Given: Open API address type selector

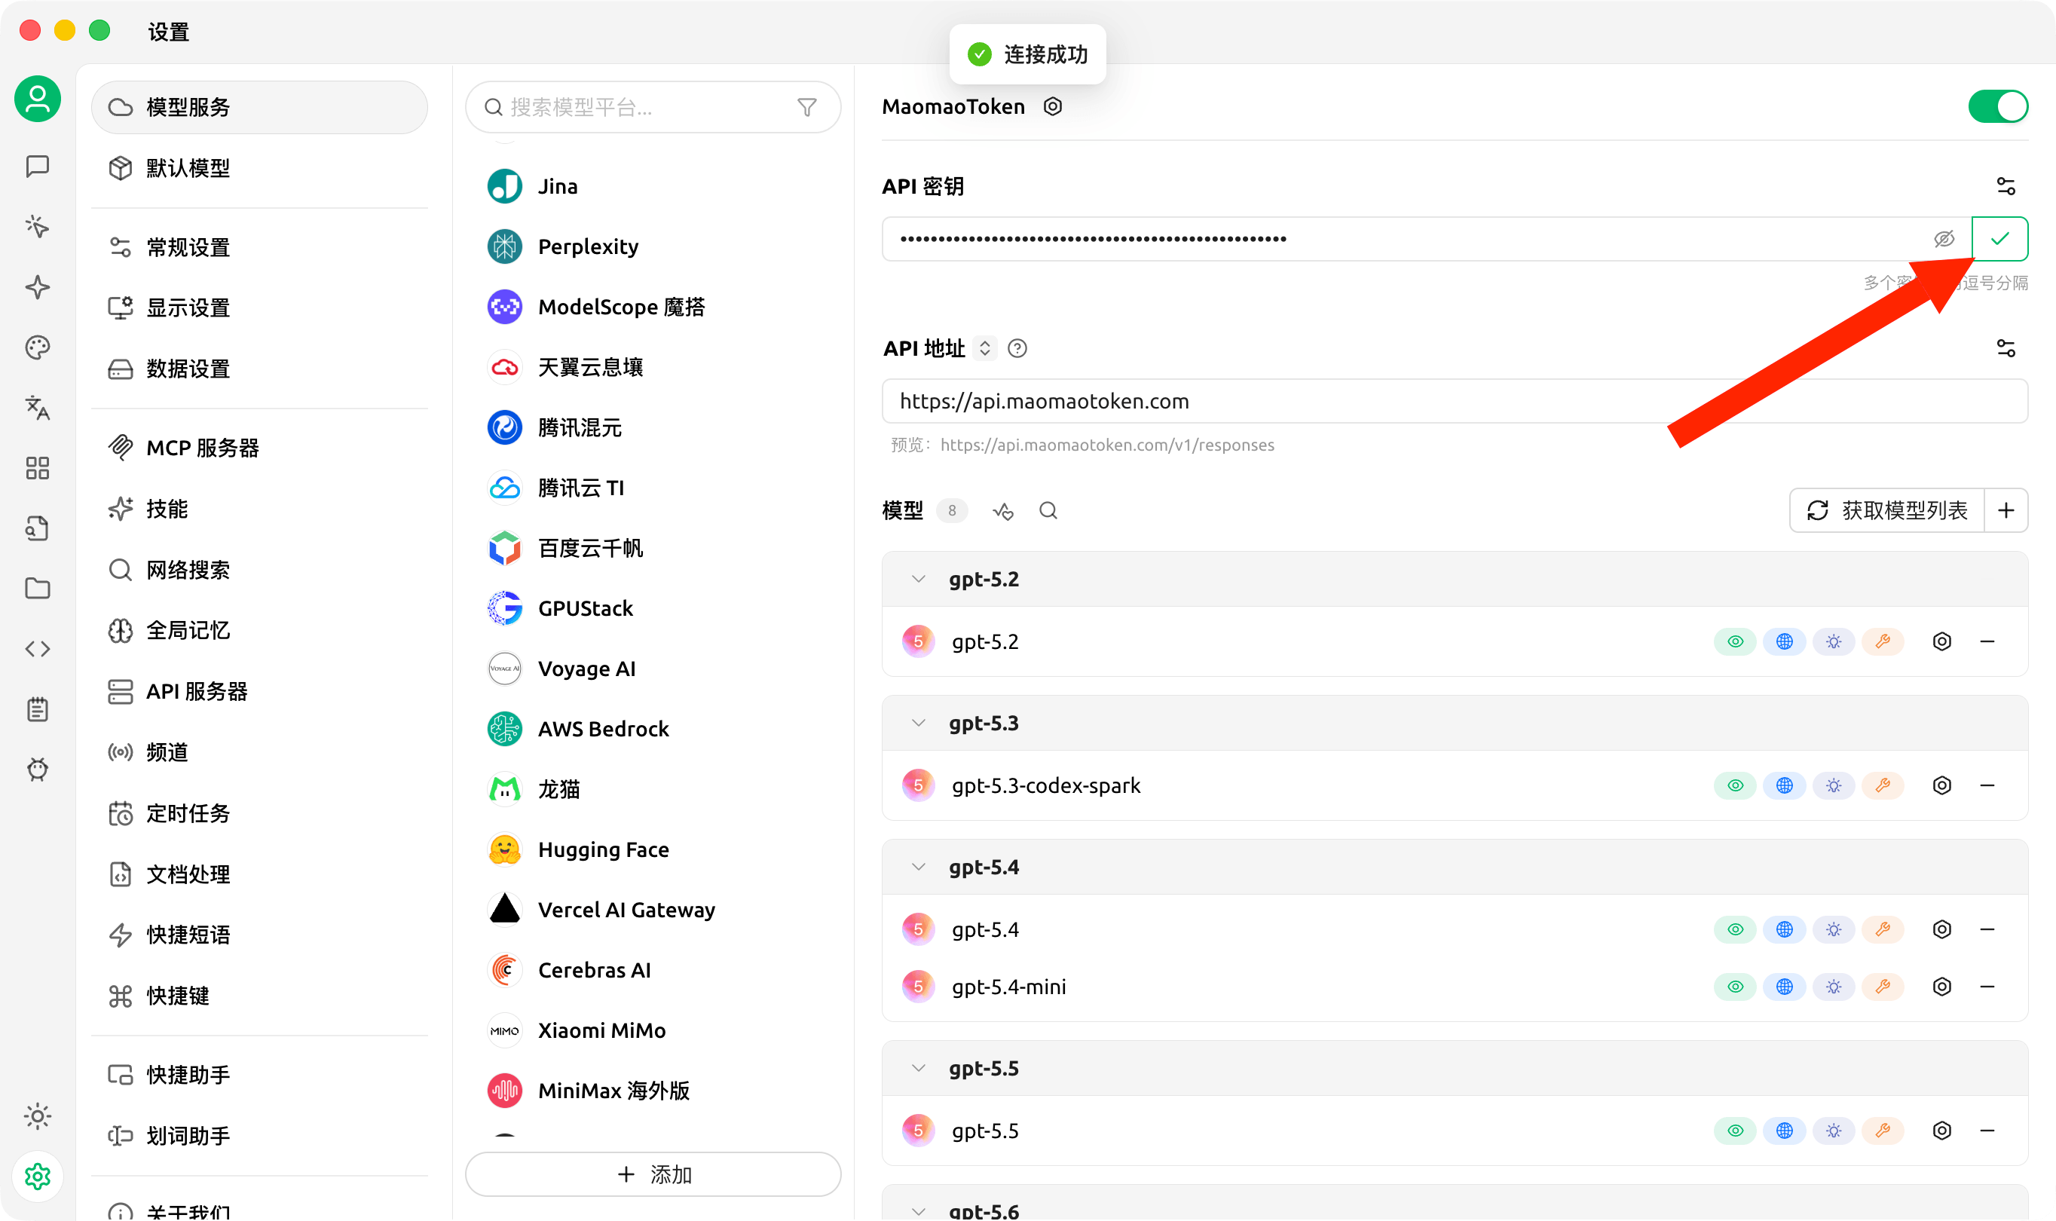Looking at the screenshot, I should 985,348.
